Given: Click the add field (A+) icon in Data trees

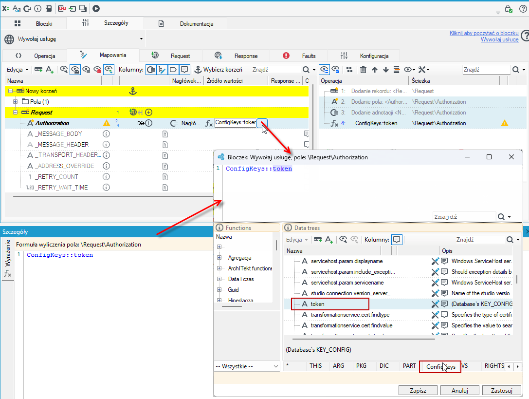Looking at the screenshot, I should 329,240.
